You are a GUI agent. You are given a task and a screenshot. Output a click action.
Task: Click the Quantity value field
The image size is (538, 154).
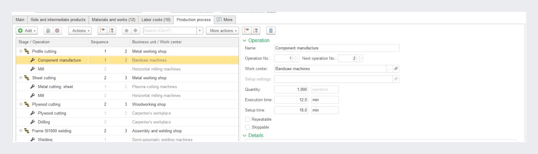[x=291, y=90]
